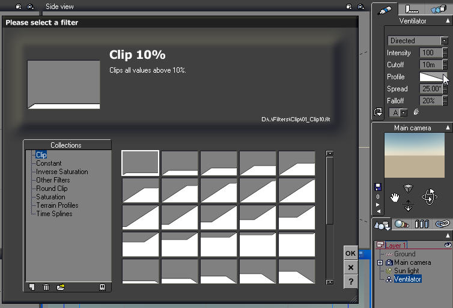Click the stacked windows icon below Falloff
The height and width of the screenshot is (308, 453).
[378, 112]
